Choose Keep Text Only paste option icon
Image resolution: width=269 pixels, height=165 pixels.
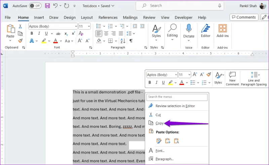[176, 141]
